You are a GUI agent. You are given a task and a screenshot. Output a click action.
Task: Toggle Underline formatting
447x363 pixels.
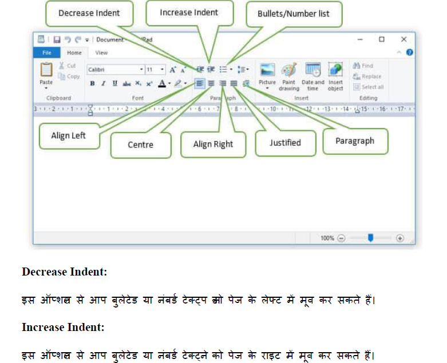114,83
